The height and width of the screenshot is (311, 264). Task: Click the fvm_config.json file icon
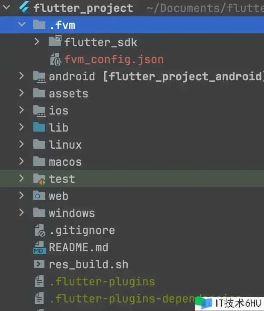56,59
